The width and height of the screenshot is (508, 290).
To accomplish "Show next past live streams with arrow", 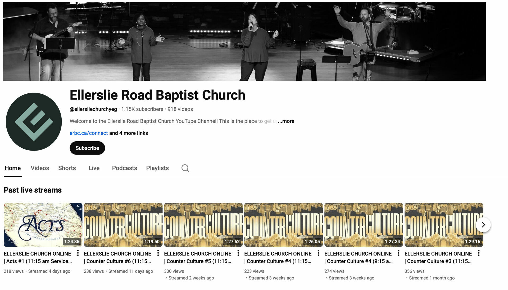I will 483,225.
